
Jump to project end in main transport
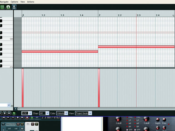tap(22, 118)
